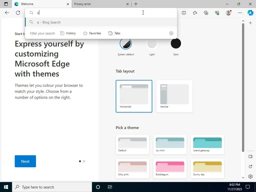Pick the Island getaway theme

(207, 144)
